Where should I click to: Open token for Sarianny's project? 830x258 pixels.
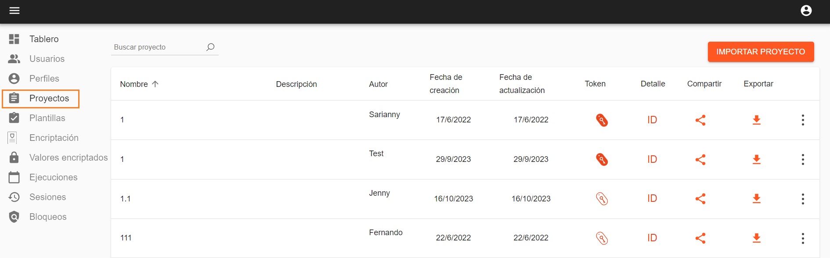pos(602,120)
